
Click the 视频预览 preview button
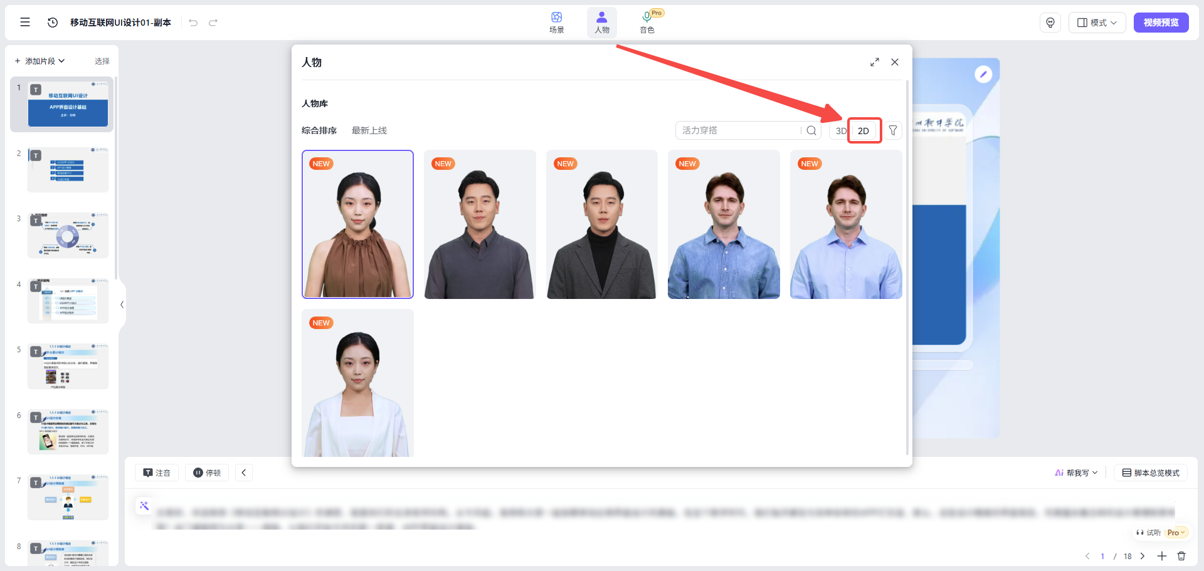1161,22
